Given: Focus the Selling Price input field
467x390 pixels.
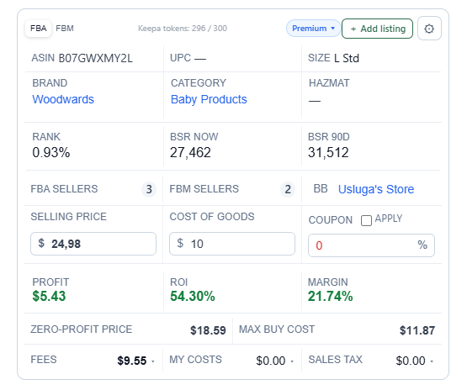Looking at the screenshot, I should tap(93, 244).
